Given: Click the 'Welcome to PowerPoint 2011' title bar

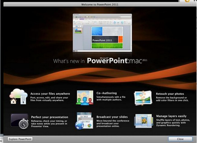Looking at the screenshot, I should (100, 5).
